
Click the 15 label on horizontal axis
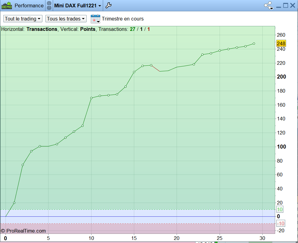pyautogui.click(x=134, y=238)
